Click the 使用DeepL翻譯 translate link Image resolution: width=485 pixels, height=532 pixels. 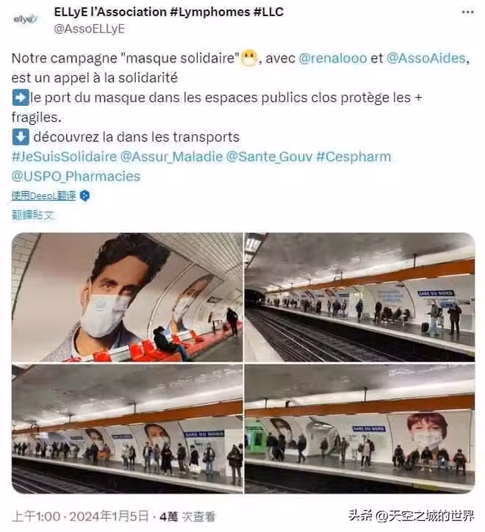43,195
